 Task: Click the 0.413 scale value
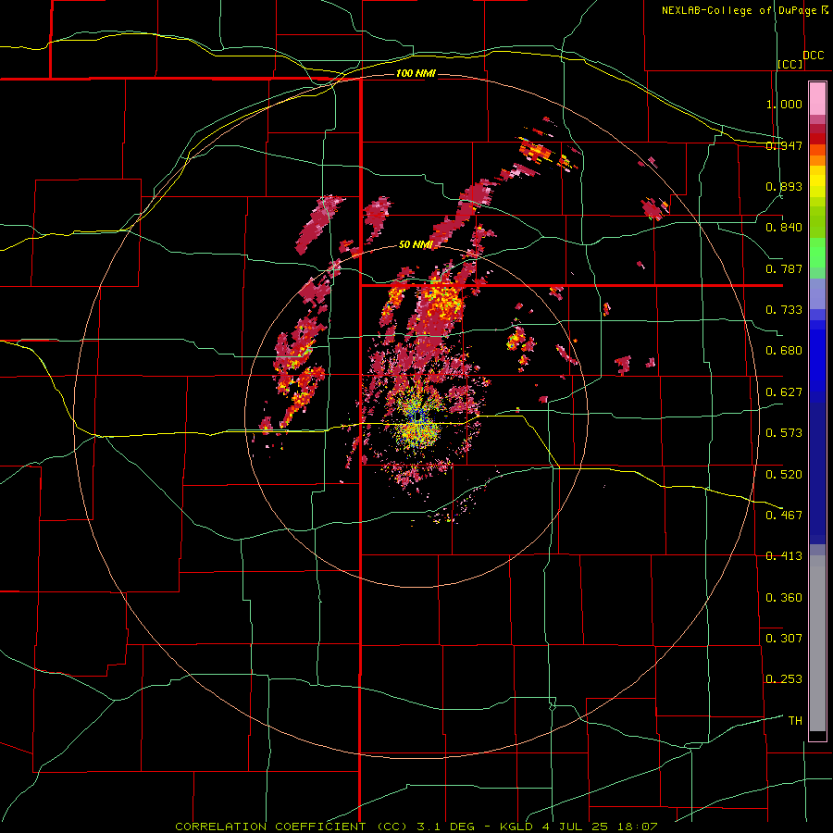pyautogui.click(x=784, y=556)
